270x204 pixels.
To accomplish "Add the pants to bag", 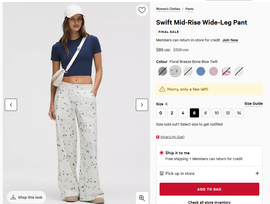I will point(209,189).
